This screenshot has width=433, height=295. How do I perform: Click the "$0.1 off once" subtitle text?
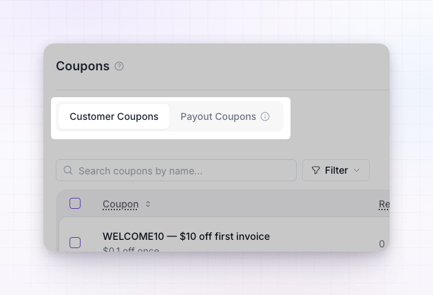click(x=131, y=249)
